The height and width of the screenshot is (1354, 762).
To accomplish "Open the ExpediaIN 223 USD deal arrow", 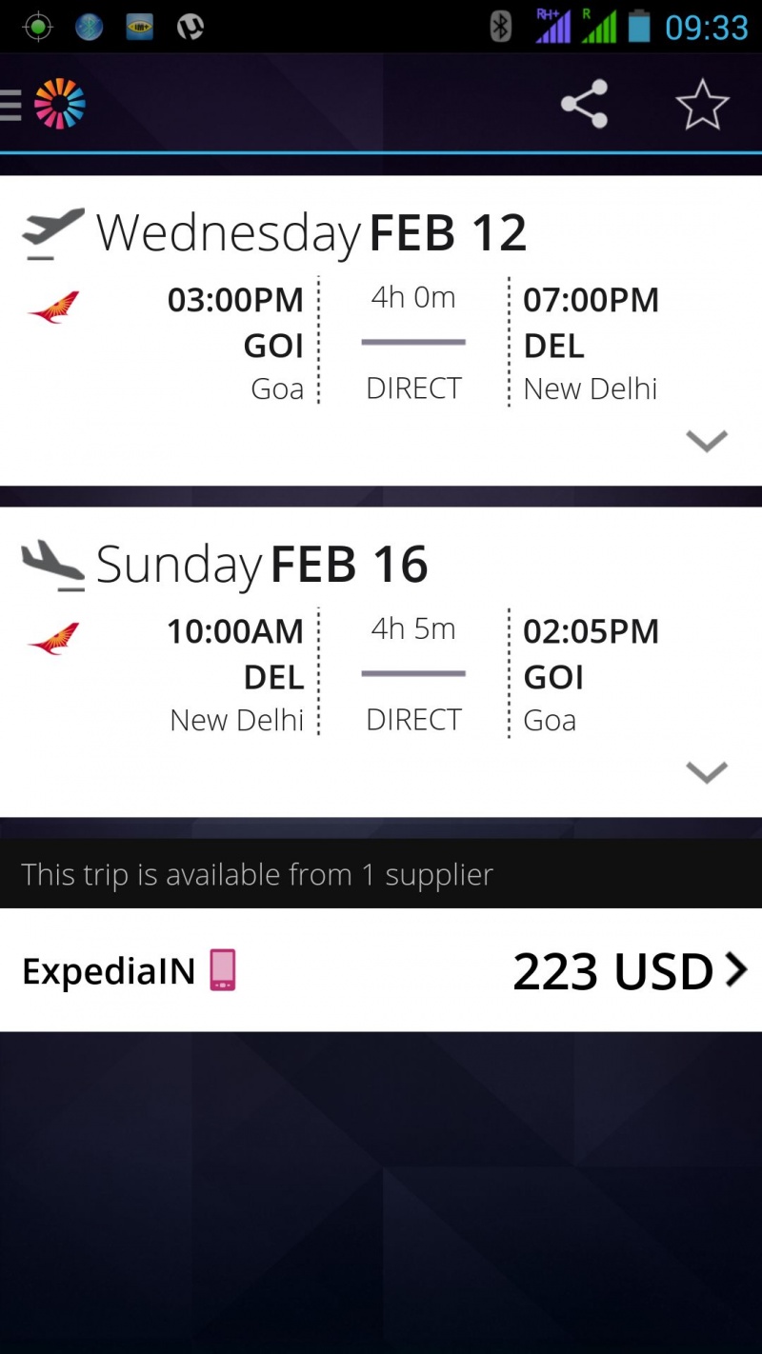I will point(736,969).
